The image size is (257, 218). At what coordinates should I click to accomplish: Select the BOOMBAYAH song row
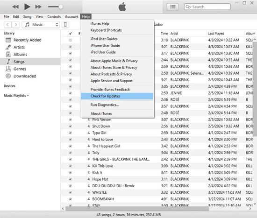(x=157, y=199)
